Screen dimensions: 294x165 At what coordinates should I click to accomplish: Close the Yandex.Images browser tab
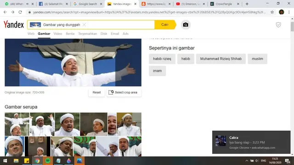136,4
